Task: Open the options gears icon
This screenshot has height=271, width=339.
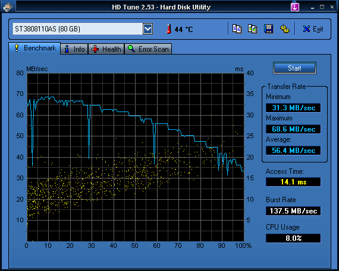Action: coord(284,29)
